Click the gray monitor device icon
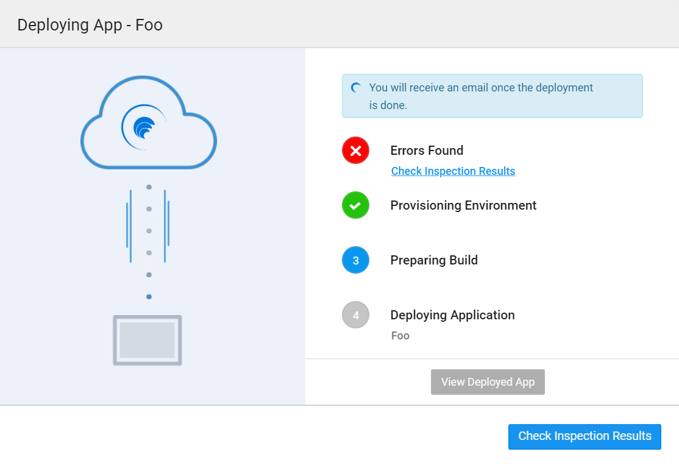The image size is (679, 468). point(148,340)
